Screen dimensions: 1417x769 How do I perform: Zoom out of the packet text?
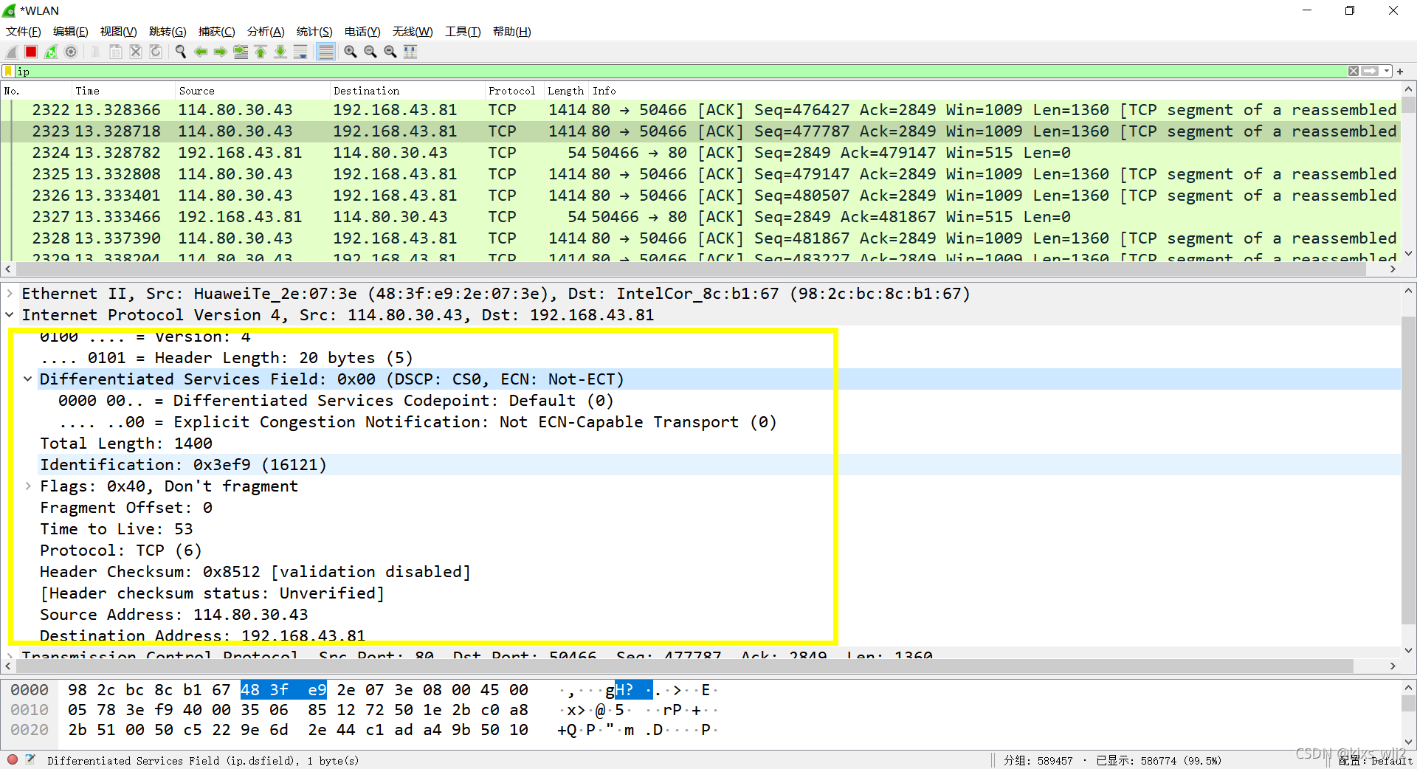(370, 52)
